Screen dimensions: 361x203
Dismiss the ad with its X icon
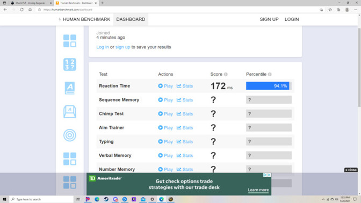[x=269, y=175]
